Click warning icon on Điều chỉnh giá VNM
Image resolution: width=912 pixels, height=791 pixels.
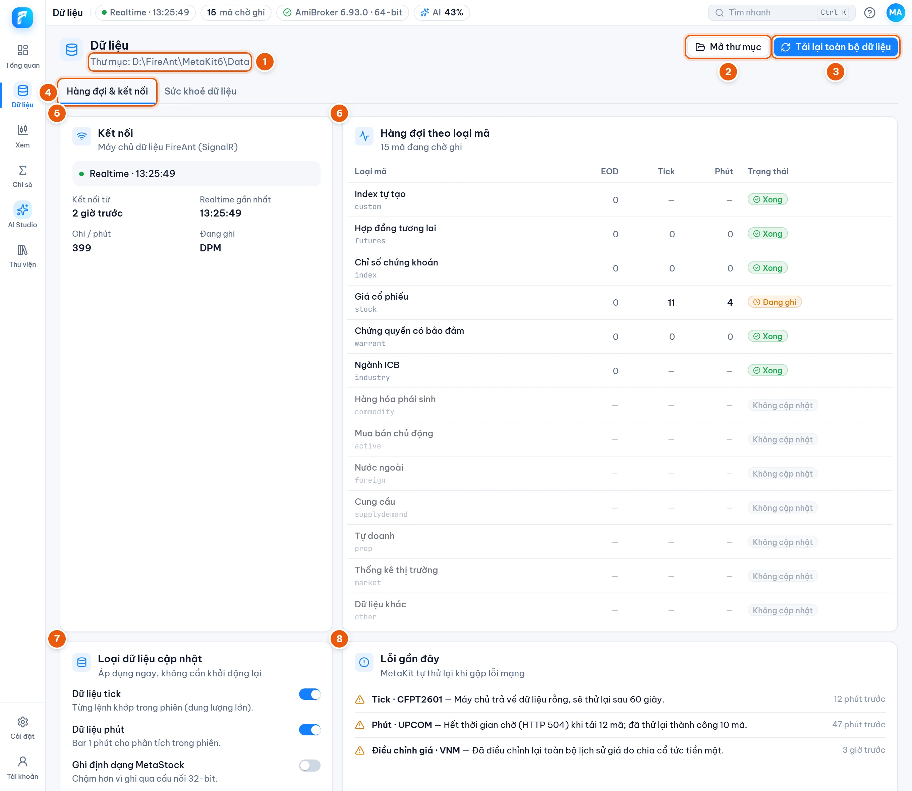360,750
